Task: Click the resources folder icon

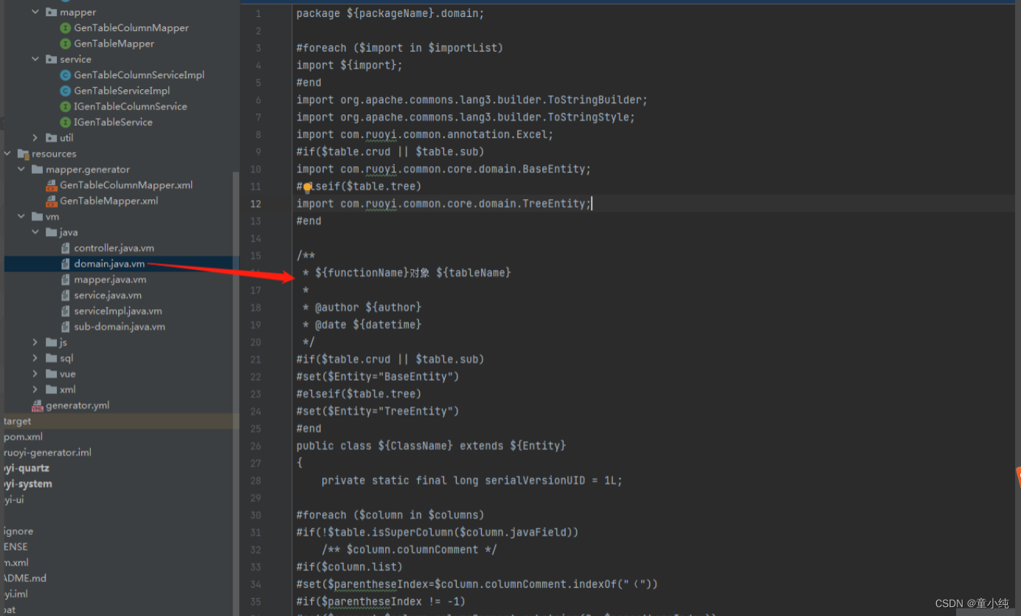Action: 23,153
